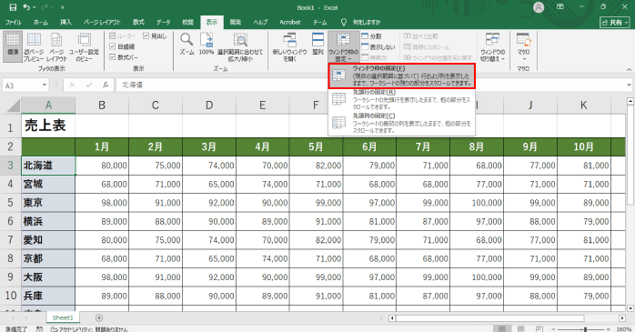Click the horizontal scrollbar left arrow
This screenshot has width=635, height=332.
click(391, 318)
